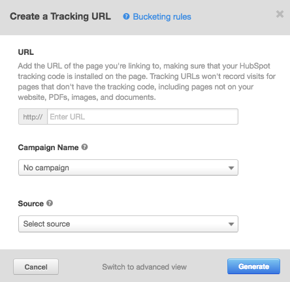The width and height of the screenshot is (290, 282).
Task: Open the Bucketing rules link
Action: 162,17
